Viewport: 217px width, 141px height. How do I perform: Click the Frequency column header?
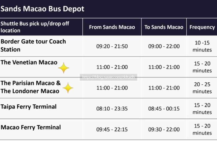pyautogui.click(x=202, y=27)
